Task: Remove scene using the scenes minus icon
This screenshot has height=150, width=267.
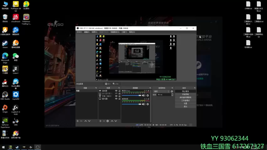Action: [81, 121]
